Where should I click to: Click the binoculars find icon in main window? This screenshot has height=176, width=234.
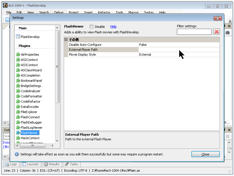[227, 32]
